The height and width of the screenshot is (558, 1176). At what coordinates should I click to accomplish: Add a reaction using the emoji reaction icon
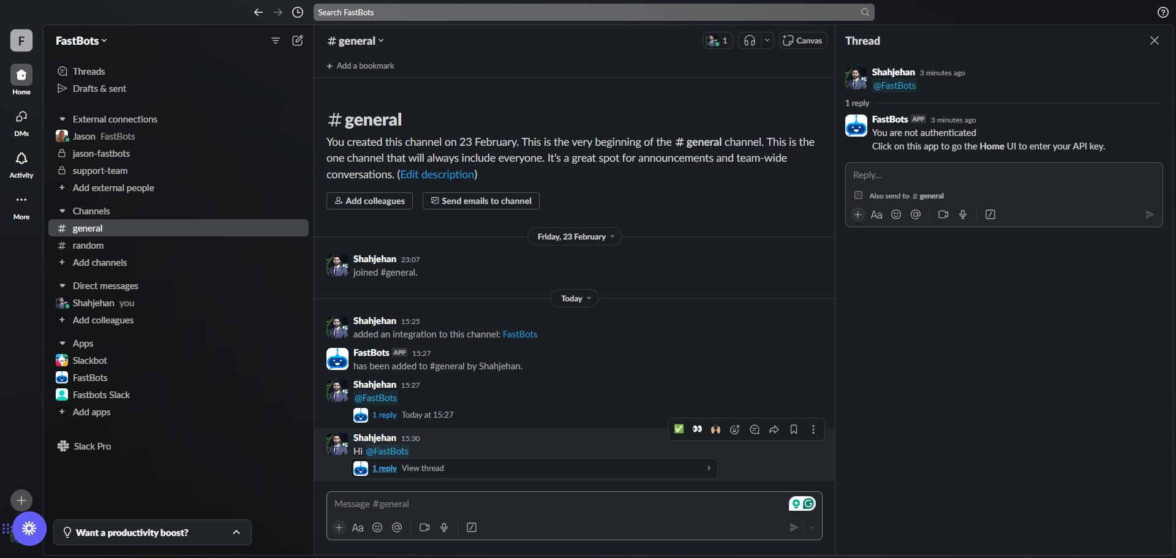(735, 429)
